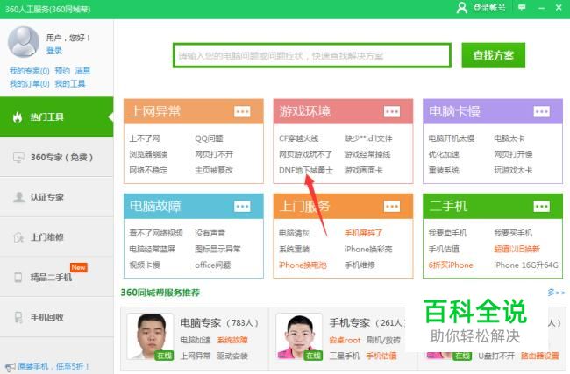Image resolution: width=570 pixels, height=374 pixels.
Task: Click 系统故障 under 电脑专家
Action: 232,340
